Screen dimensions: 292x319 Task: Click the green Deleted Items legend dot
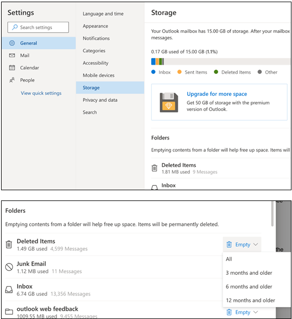click(216, 72)
